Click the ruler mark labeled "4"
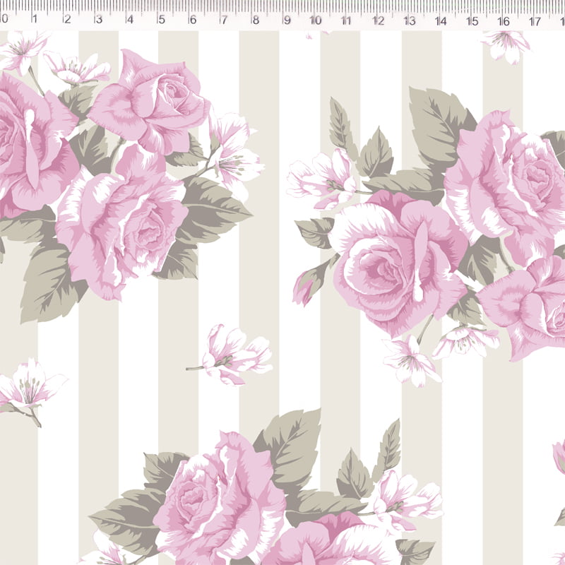Image resolution: width=565 pixels, height=565 pixels. (130, 19)
